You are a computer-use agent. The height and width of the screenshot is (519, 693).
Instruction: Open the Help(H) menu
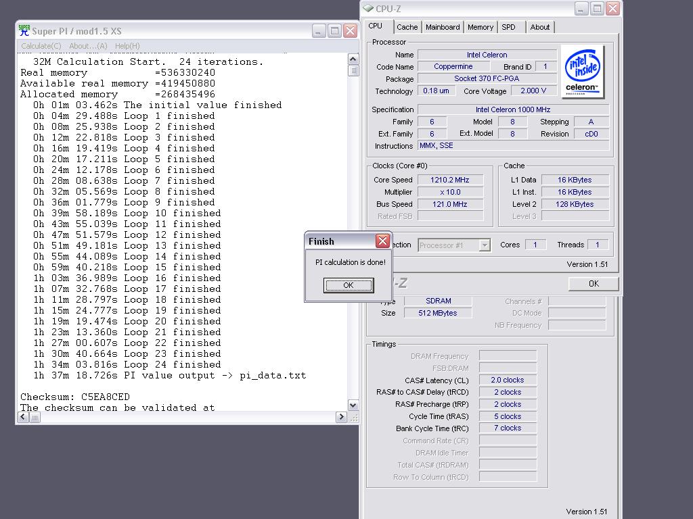(127, 46)
